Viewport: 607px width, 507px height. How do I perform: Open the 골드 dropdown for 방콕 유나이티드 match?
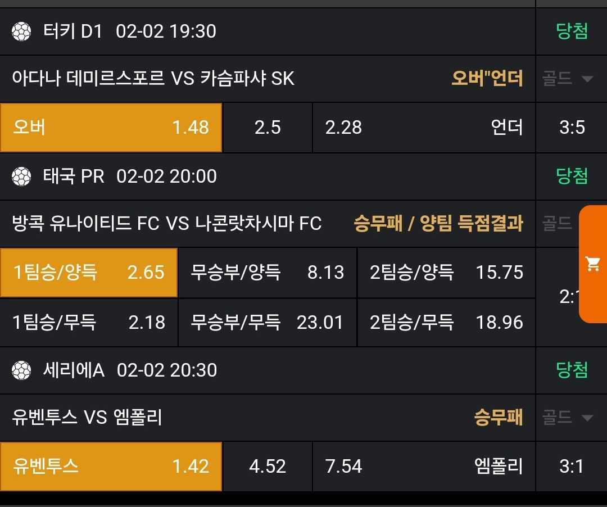(558, 224)
